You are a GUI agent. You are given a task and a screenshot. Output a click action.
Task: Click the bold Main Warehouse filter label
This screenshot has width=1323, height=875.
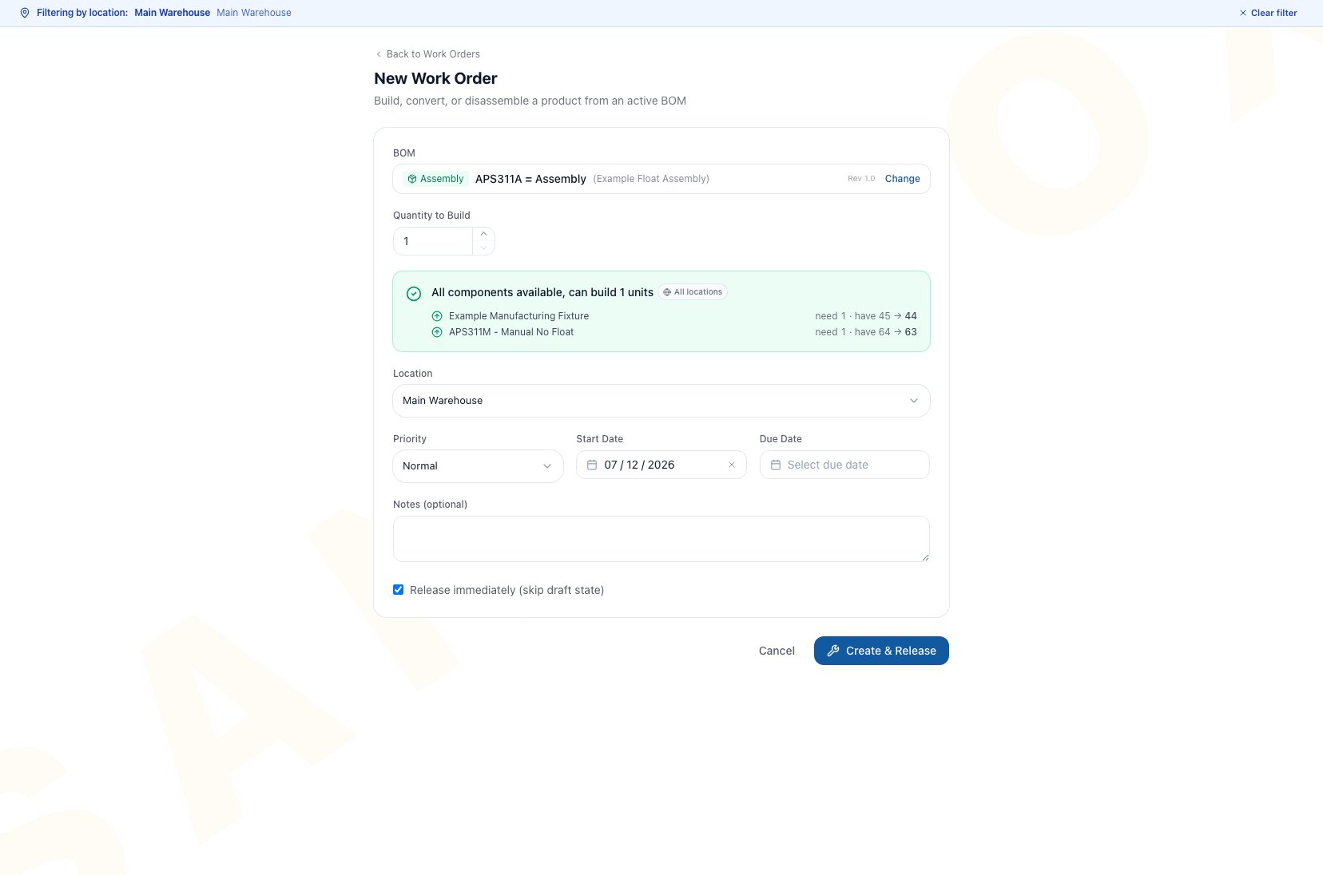(x=173, y=13)
